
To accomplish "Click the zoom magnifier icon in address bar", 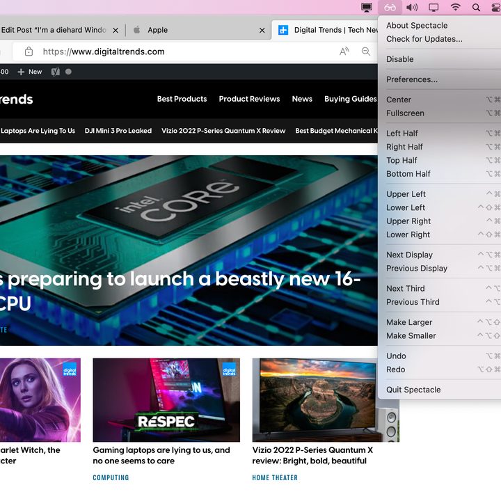I will point(366,51).
